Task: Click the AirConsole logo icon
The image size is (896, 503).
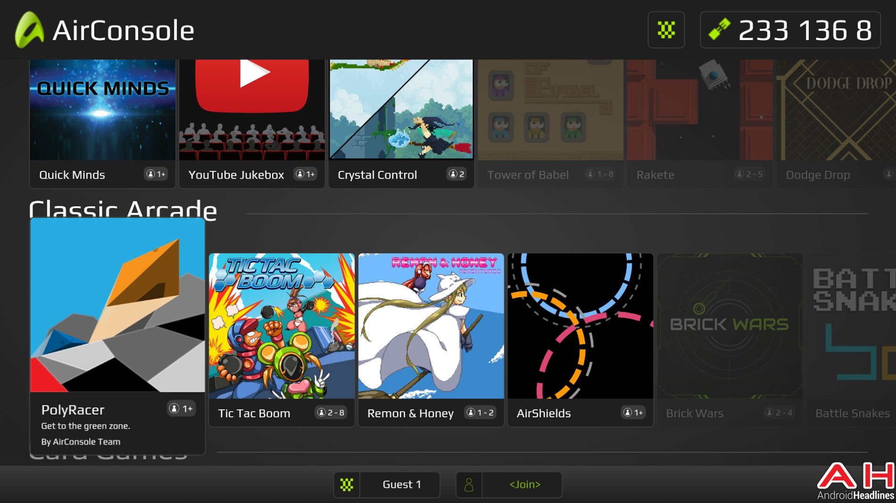Action: [x=29, y=30]
